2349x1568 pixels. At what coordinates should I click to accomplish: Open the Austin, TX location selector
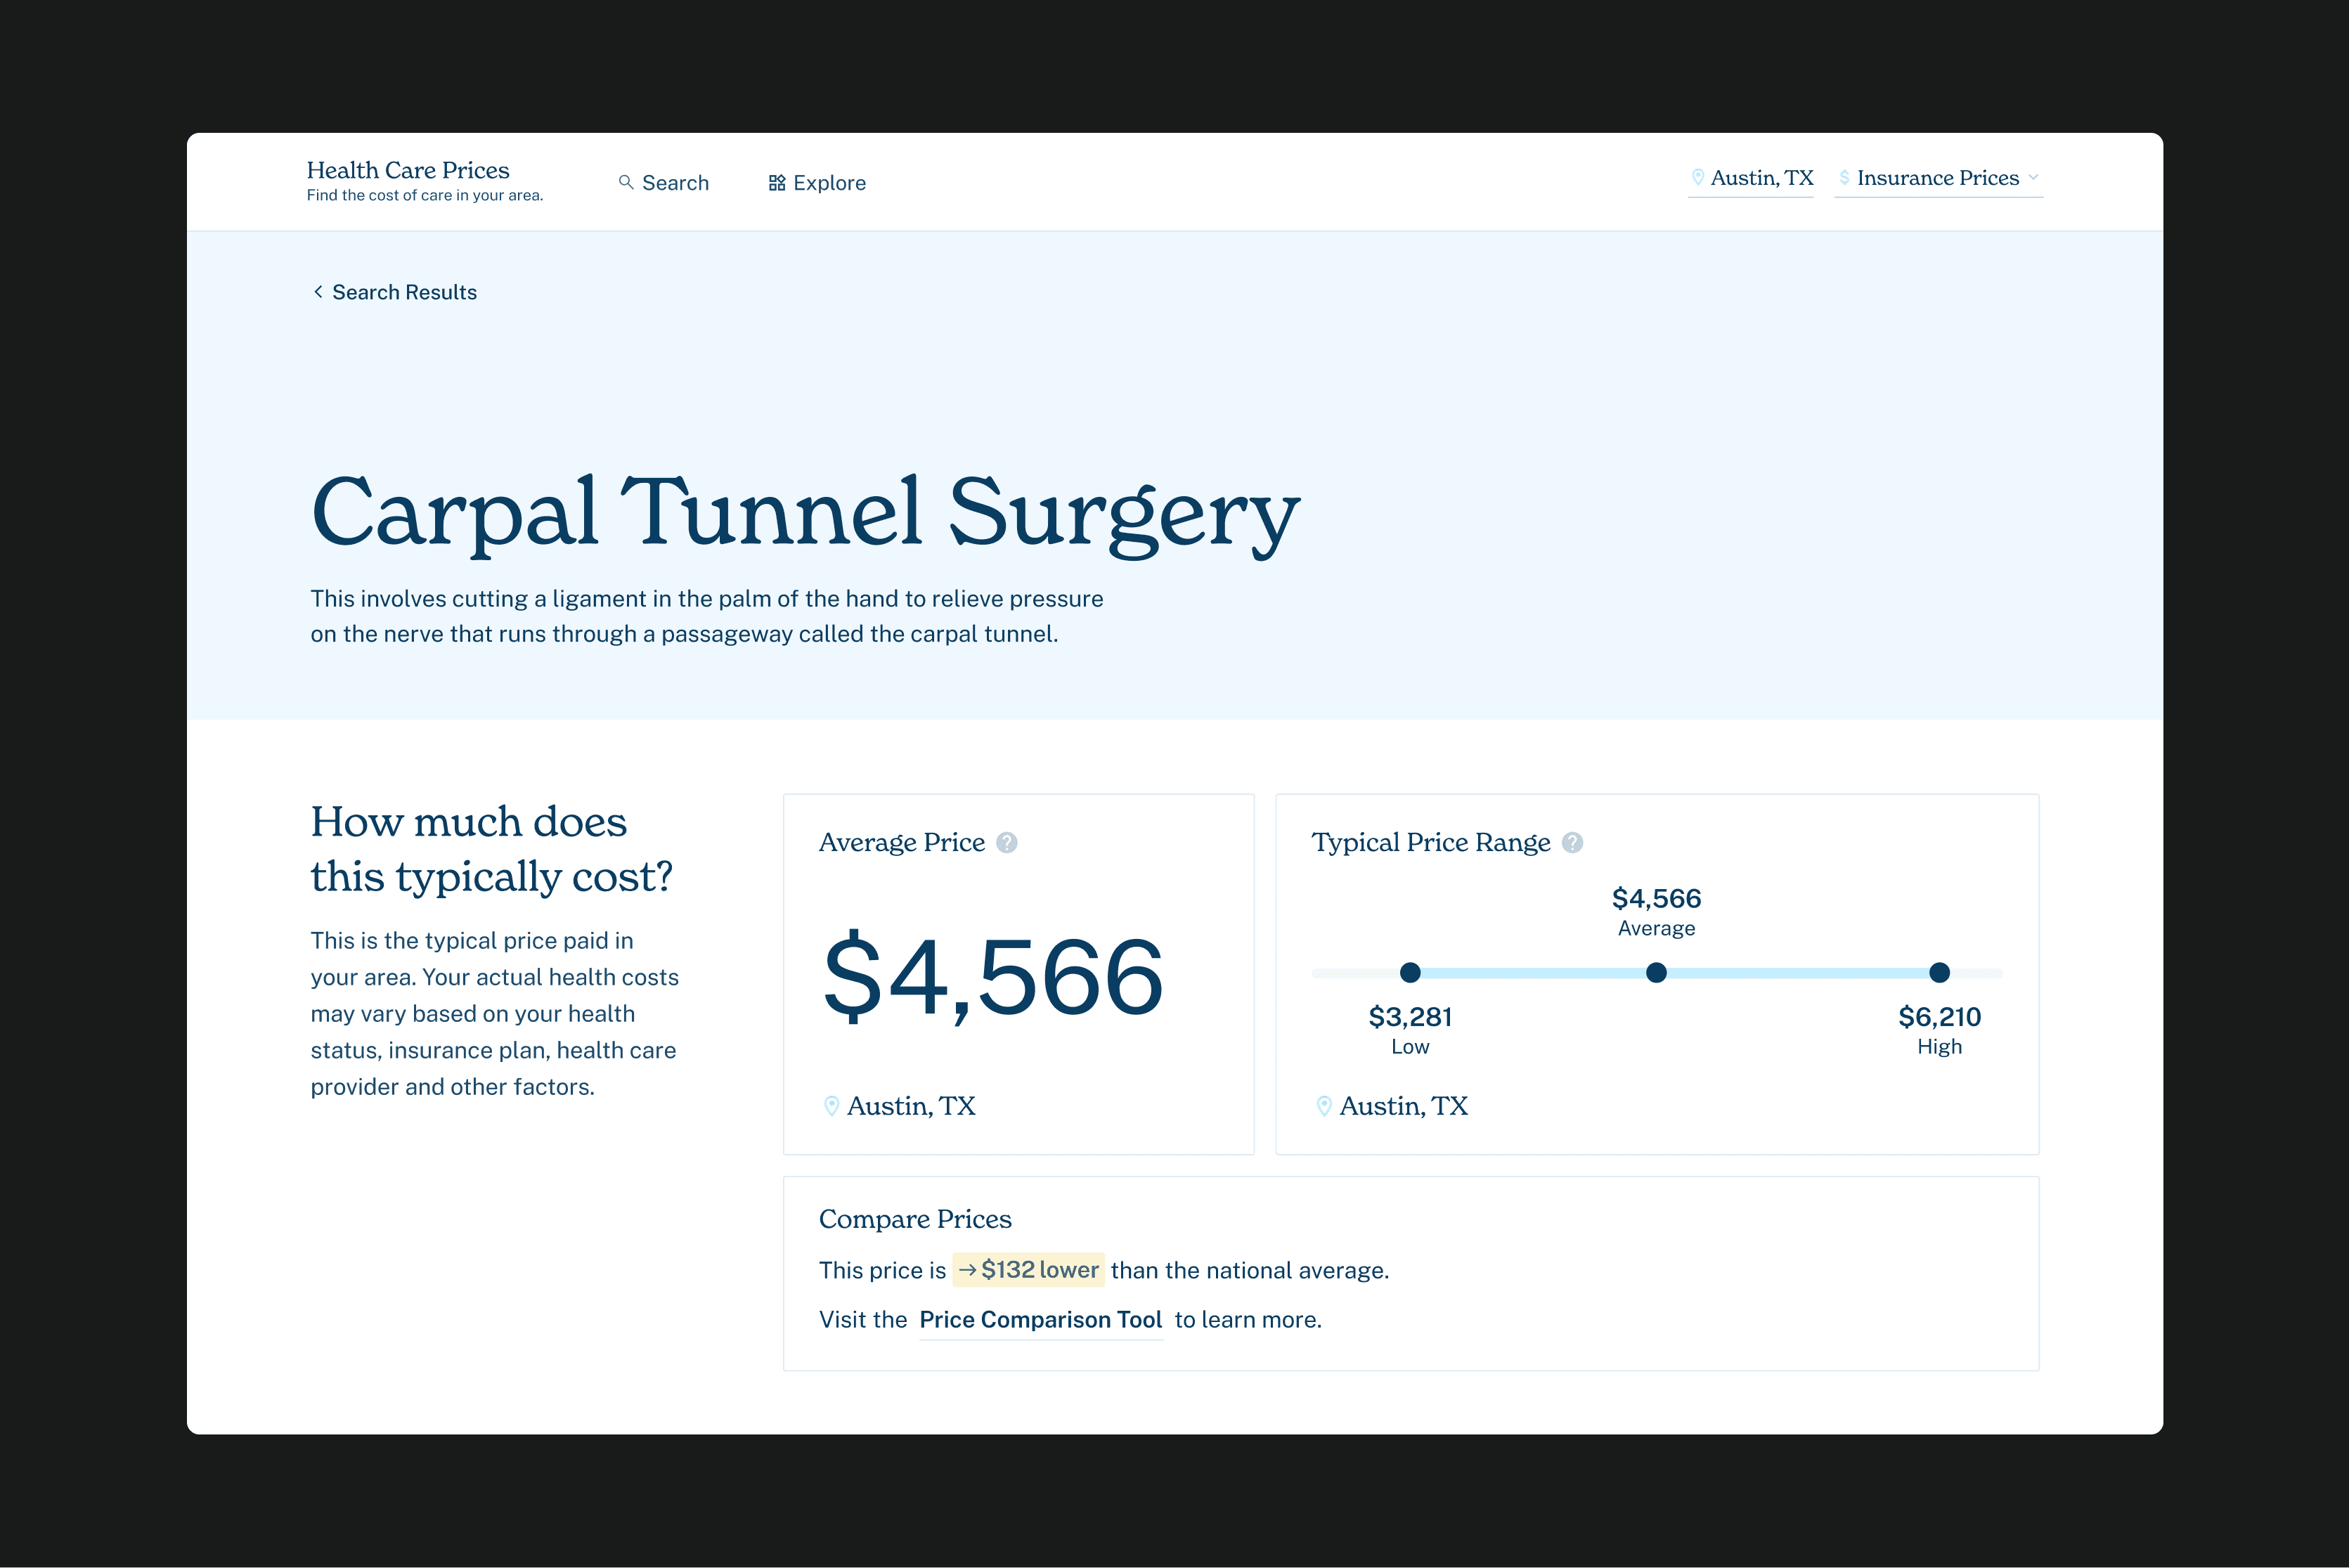point(1761,178)
